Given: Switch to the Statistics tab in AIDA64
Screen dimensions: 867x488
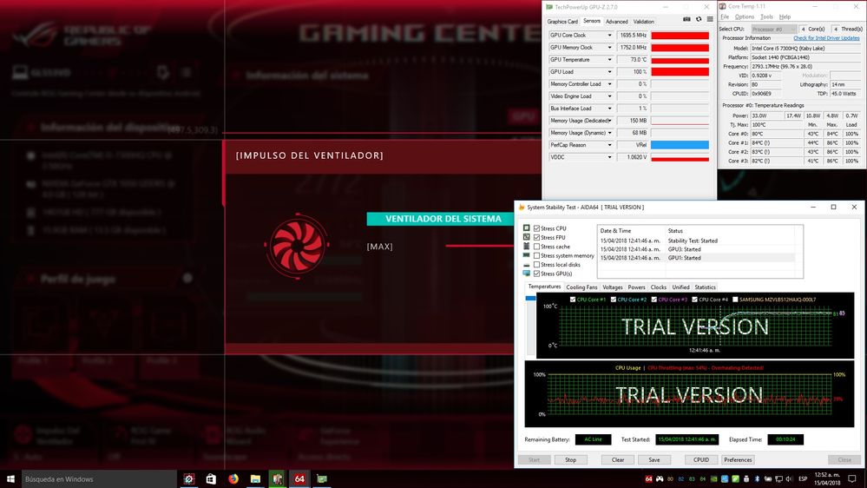Looking at the screenshot, I should 705,287.
